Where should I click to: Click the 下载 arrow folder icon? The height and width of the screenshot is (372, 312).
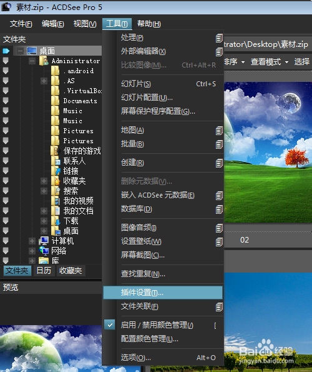[x=56, y=221]
